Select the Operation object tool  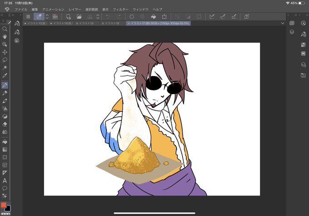point(5,45)
